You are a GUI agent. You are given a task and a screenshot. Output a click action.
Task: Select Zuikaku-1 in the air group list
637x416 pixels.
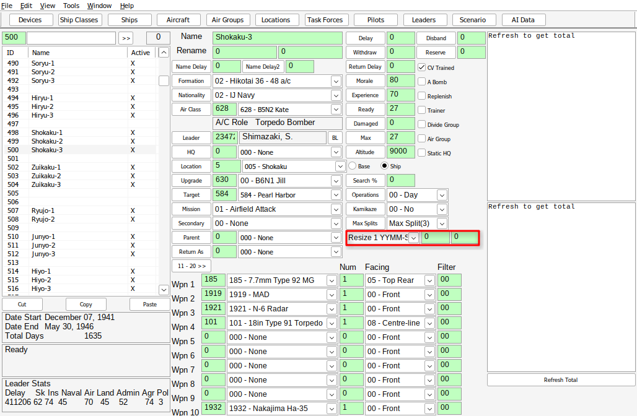click(x=79, y=167)
